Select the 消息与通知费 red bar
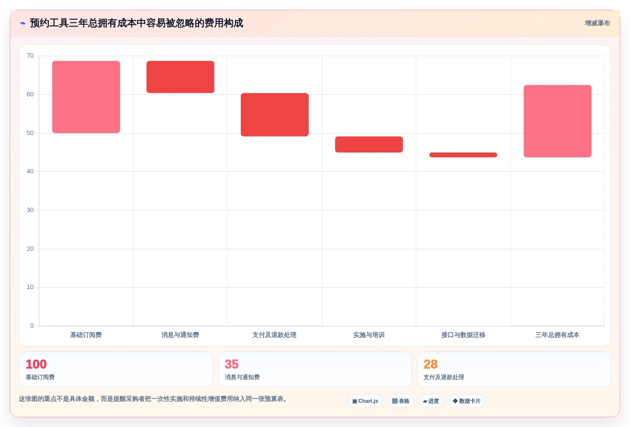This screenshot has height=427, width=630. pos(180,77)
